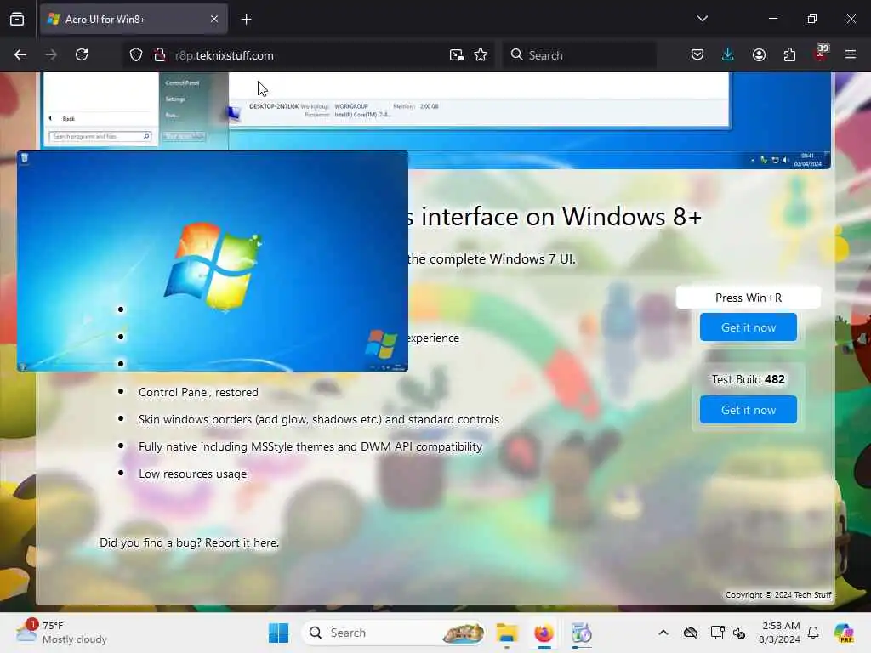The image size is (871, 653).
Task: Open the network and volume tray icon
Action: pos(739,633)
